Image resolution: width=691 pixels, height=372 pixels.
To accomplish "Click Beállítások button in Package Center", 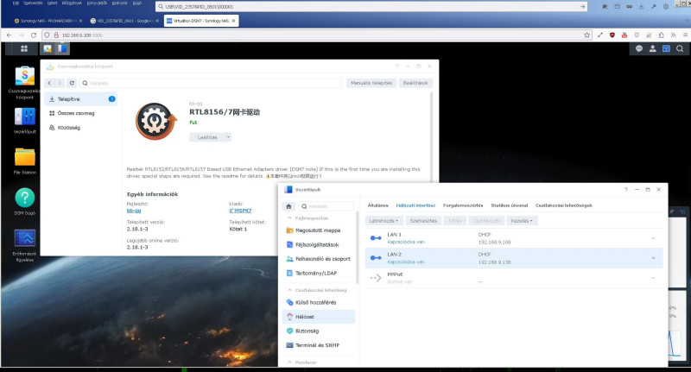I will click(x=415, y=83).
